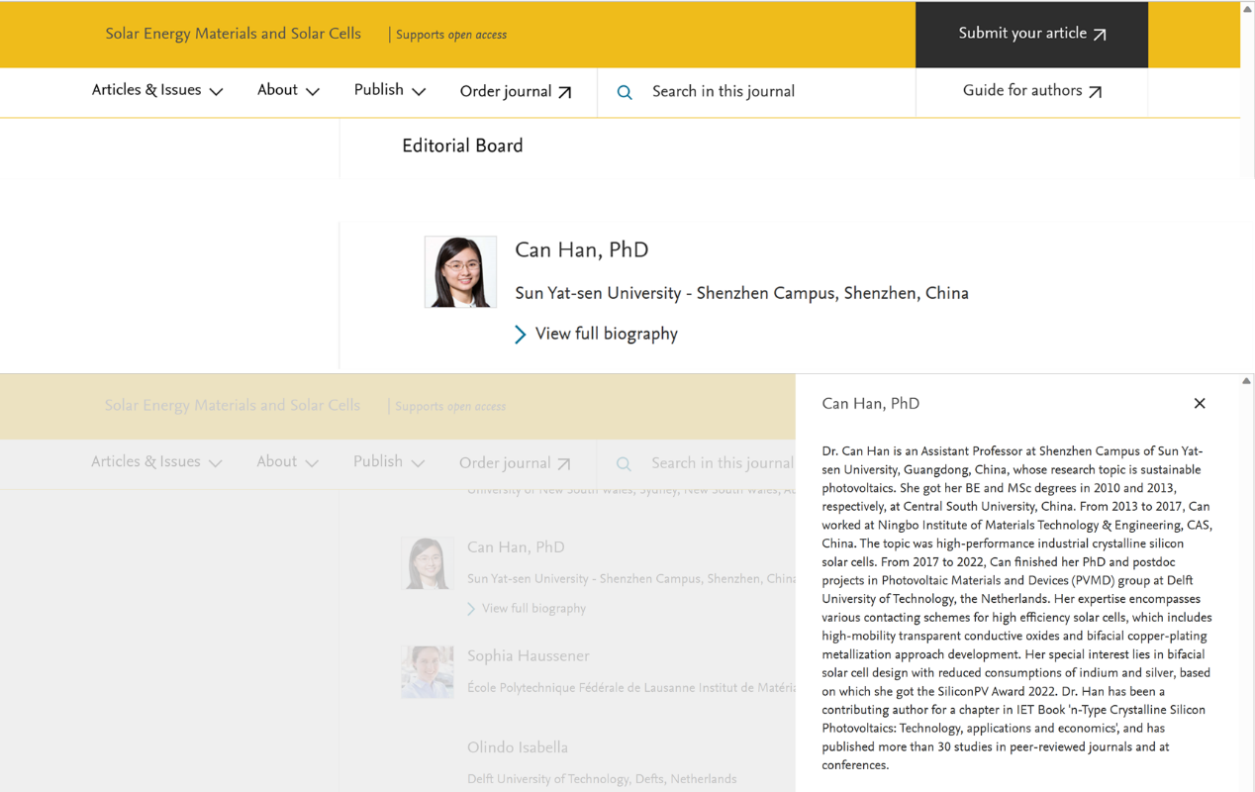Expand View full biography in highlighted card
This screenshot has height=792, width=1255.
pyautogui.click(x=606, y=335)
